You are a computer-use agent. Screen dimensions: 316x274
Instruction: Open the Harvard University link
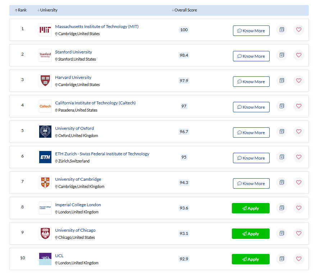point(73,77)
